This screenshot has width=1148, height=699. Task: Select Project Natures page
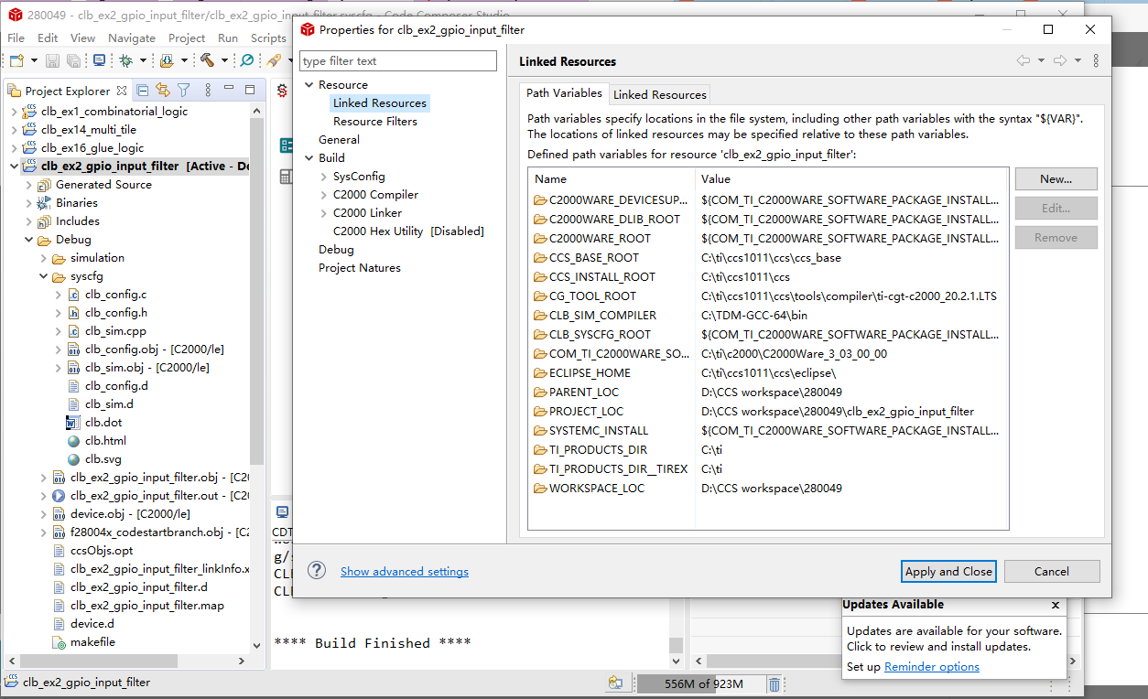[360, 268]
